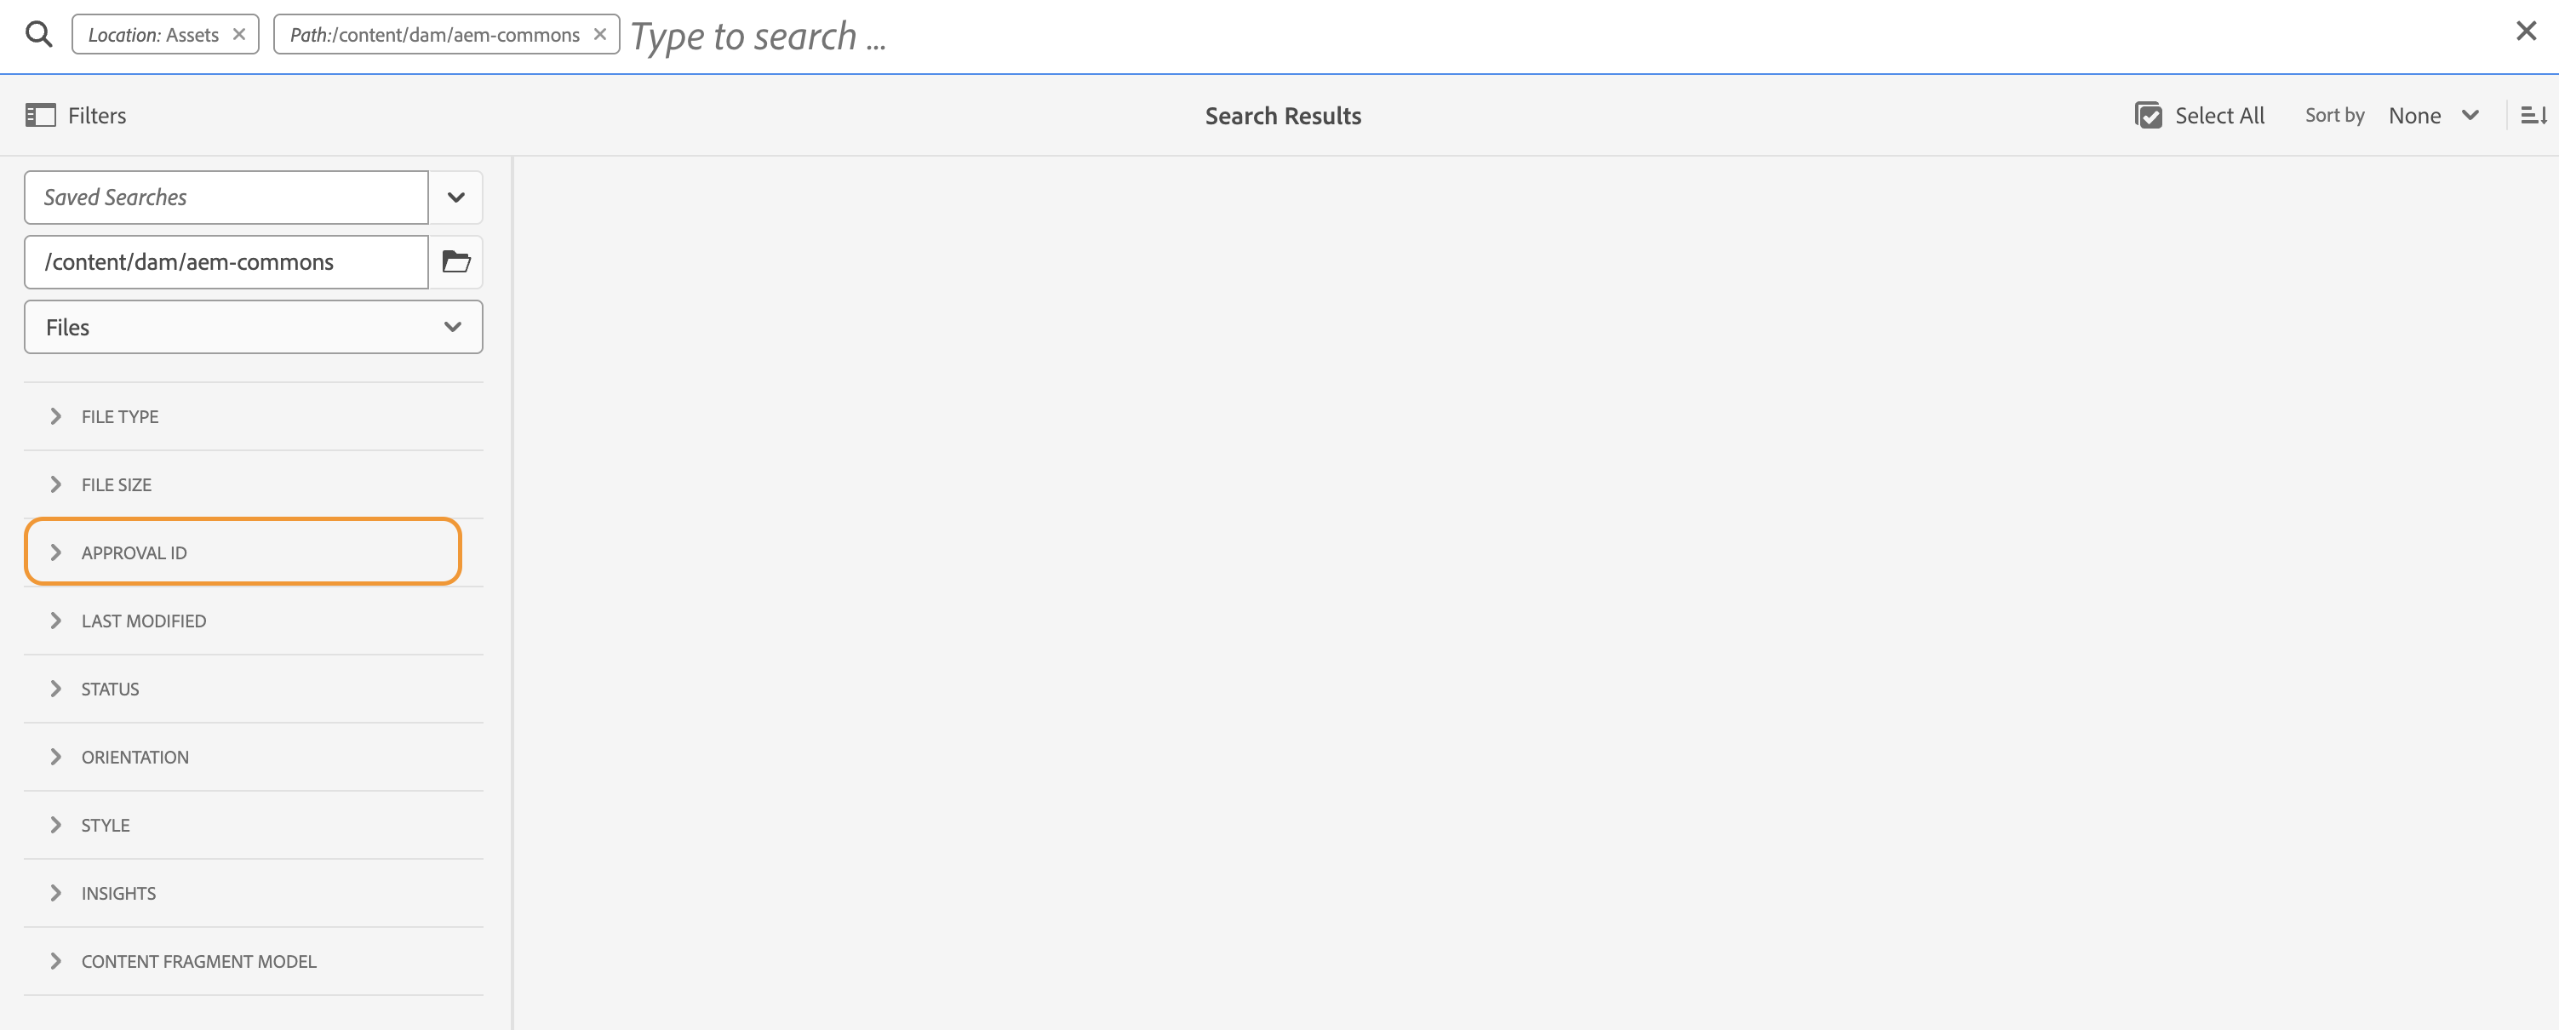The image size is (2559, 1030).
Task: Click the Select All label
Action: (2219, 115)
